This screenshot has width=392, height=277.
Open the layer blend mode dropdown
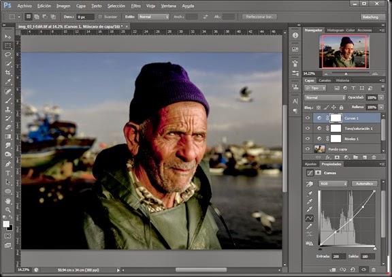click(325, 97)
